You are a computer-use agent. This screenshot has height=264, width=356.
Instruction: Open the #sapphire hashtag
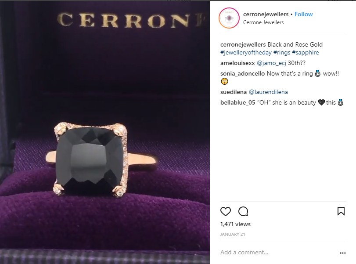[x=306, y=52]
